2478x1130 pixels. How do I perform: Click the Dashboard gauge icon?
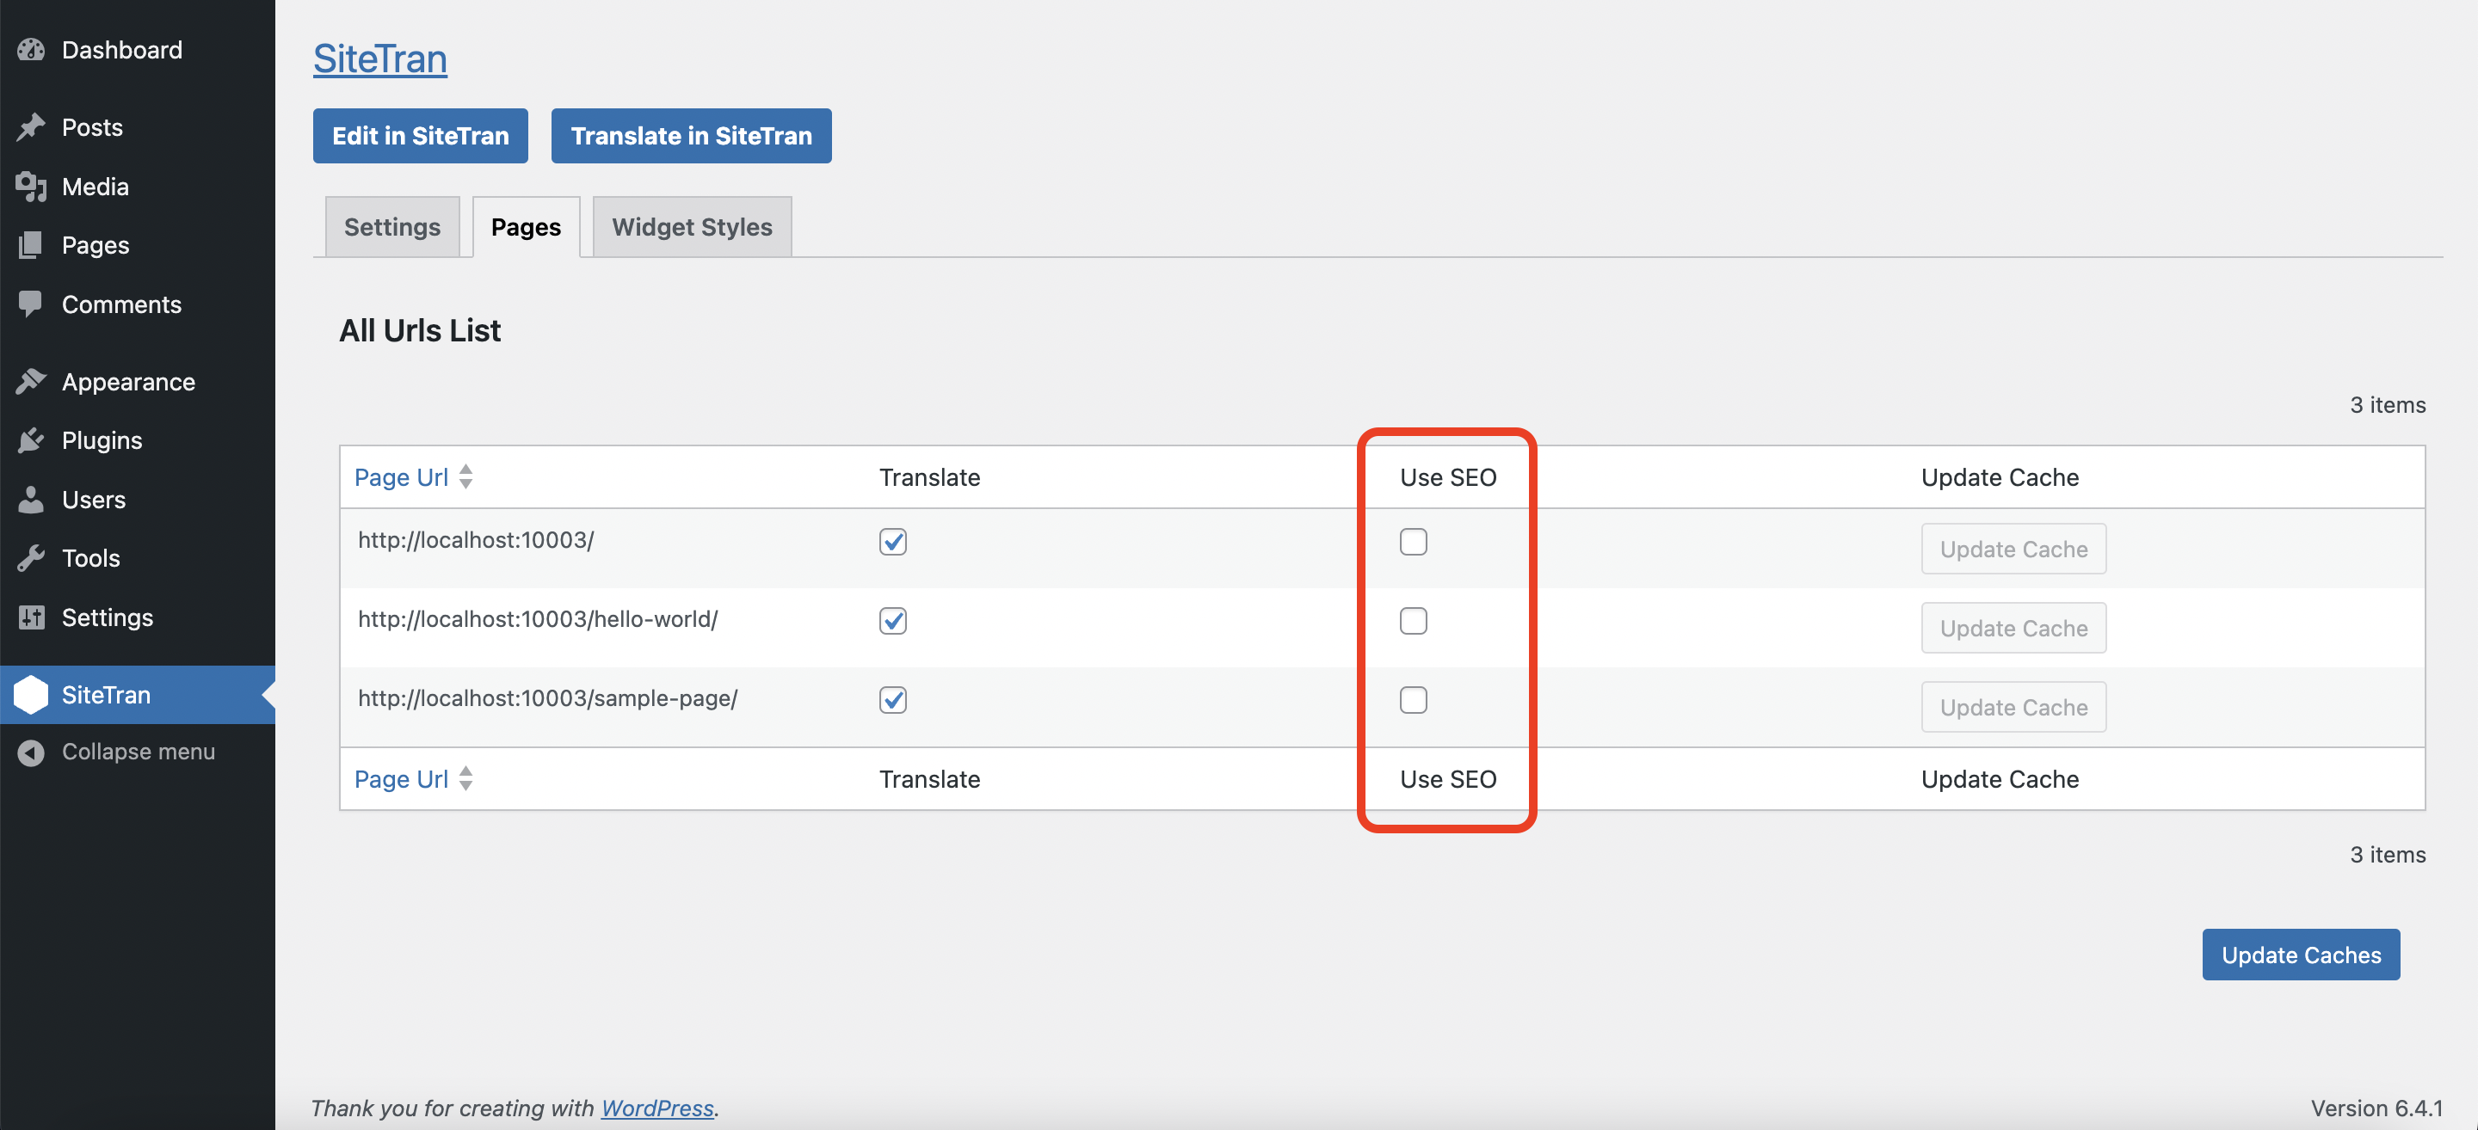[x=31, y=50]
